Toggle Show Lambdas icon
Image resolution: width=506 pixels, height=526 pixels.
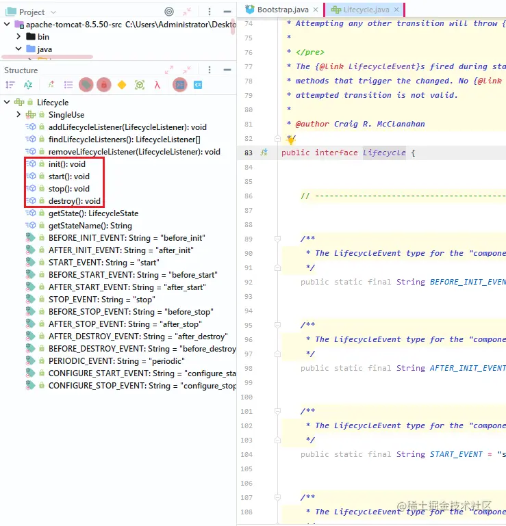(x=157, y=85)
